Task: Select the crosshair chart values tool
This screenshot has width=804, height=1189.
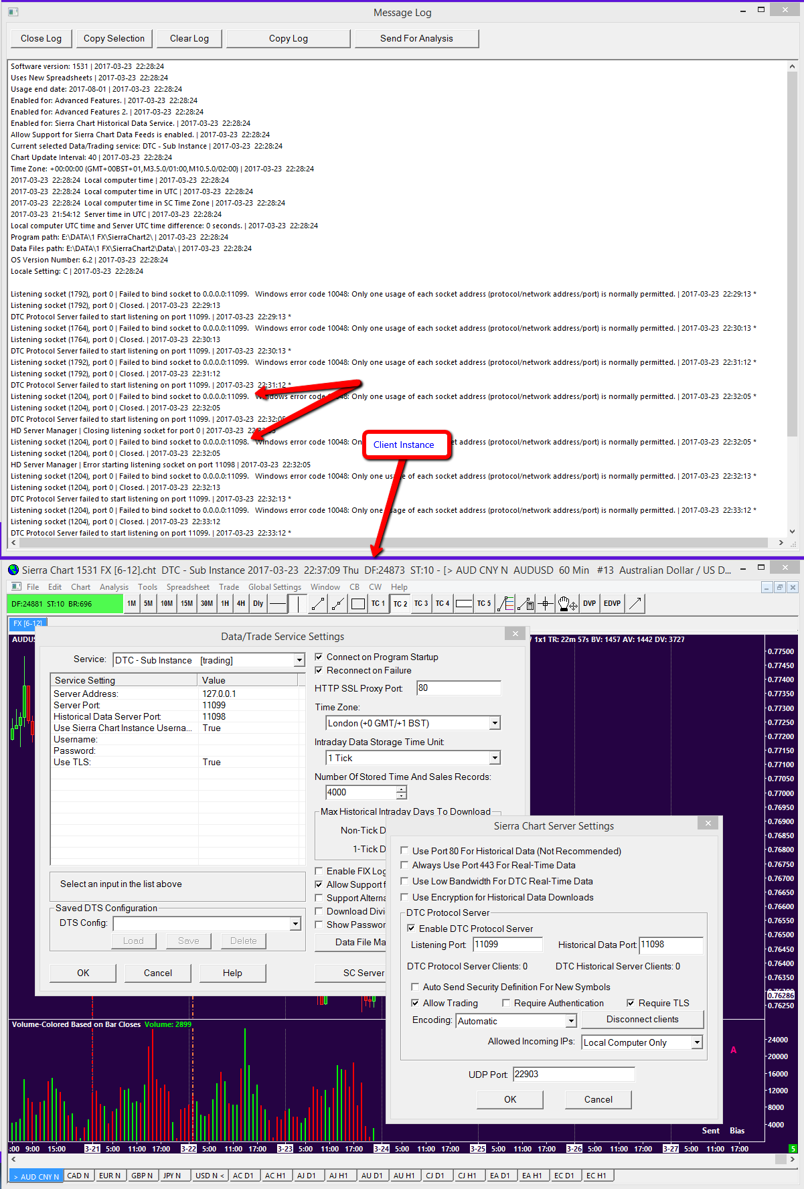Action: pyautogui.click(x=546, y=603)
